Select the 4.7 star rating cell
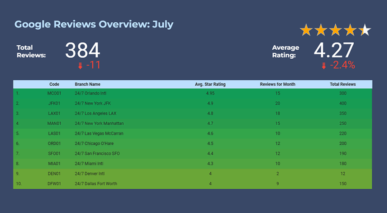Image resolution: width=387 pixels, height=213 pixels. (210, 123)
